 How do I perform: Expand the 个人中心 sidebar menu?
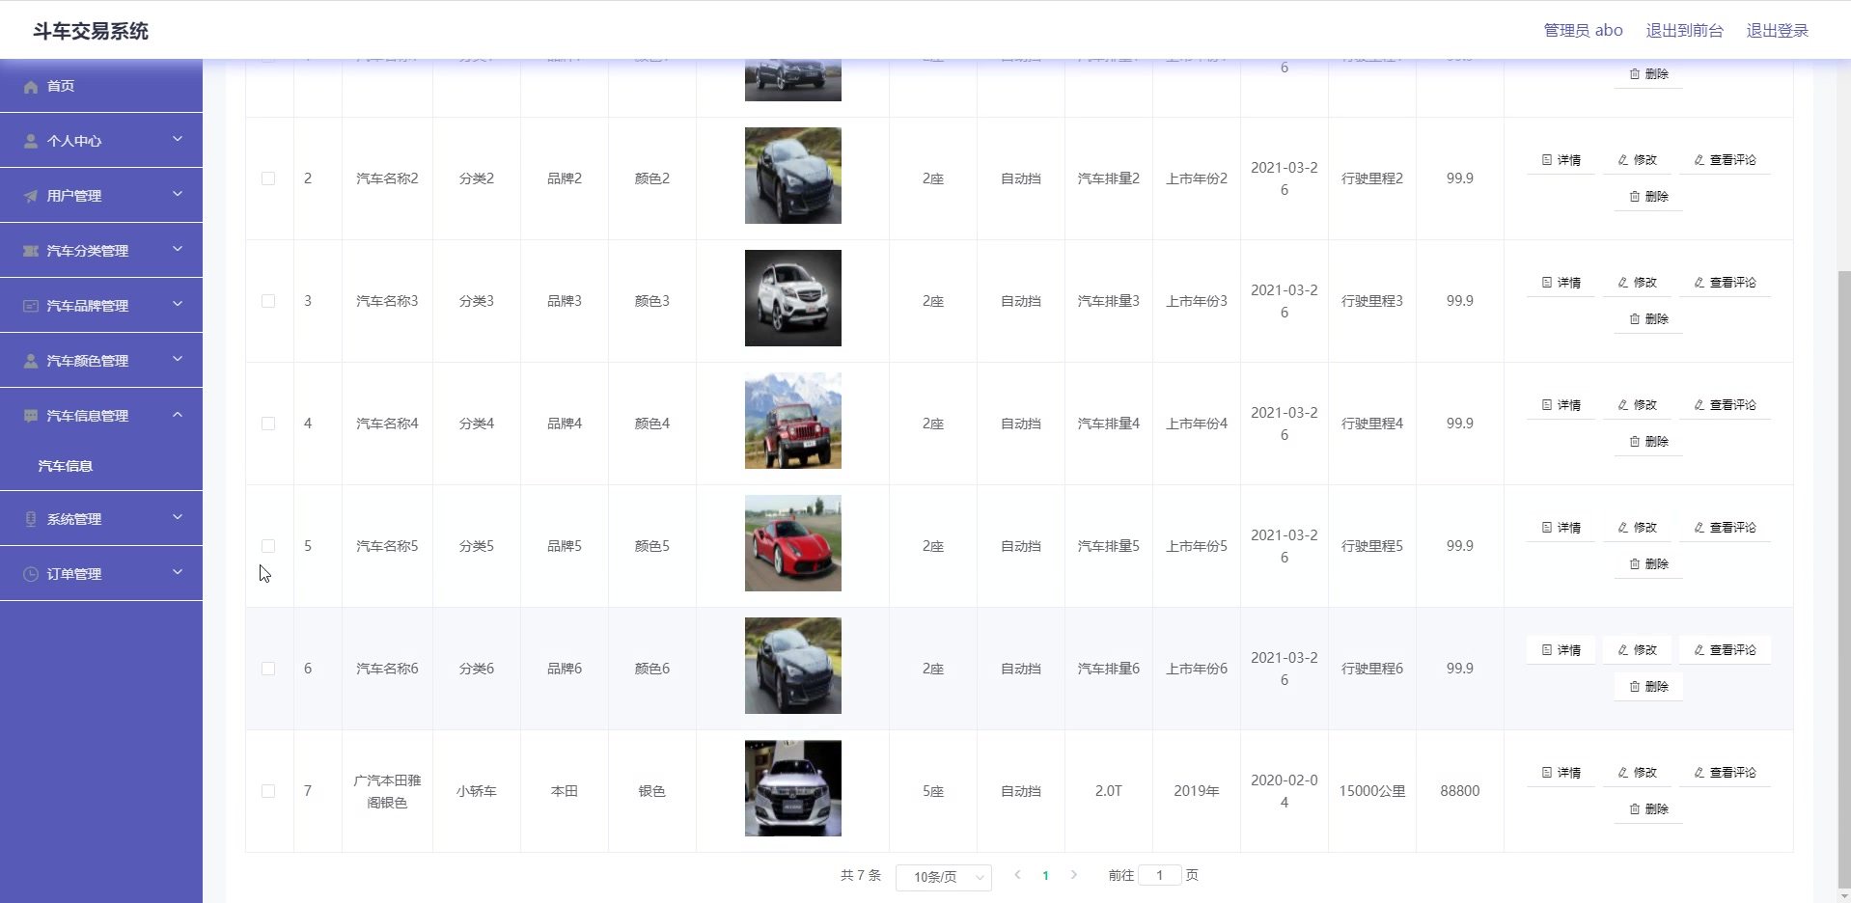(101, 141)
